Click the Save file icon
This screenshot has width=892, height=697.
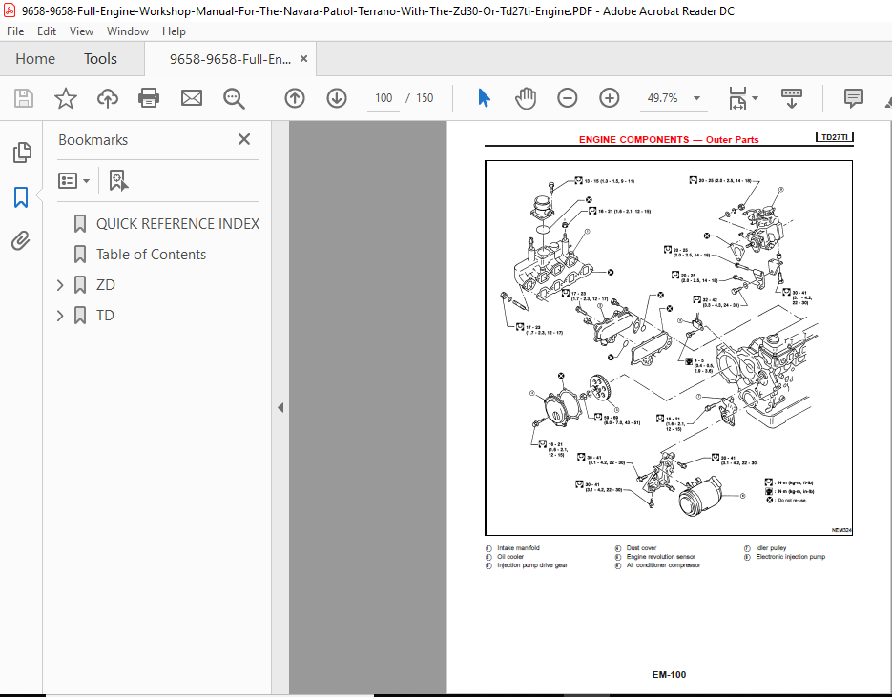pyautogui.click(x=23, y=98)
